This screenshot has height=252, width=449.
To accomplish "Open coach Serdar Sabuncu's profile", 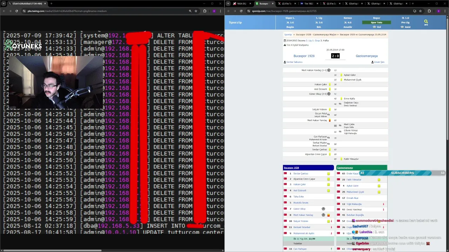I will 294,62.
